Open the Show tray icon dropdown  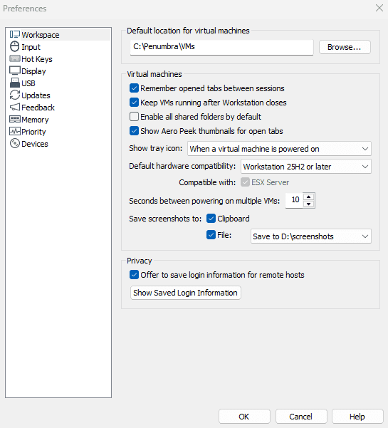pos(279,149)
